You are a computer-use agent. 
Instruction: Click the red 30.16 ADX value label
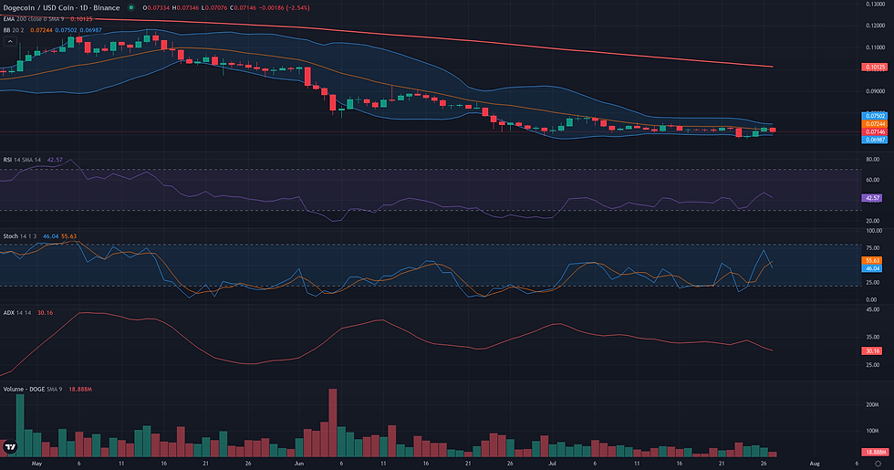point(872,350)
